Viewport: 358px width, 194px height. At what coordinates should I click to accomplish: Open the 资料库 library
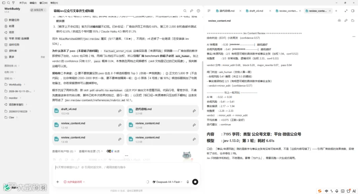coord(11,50)
